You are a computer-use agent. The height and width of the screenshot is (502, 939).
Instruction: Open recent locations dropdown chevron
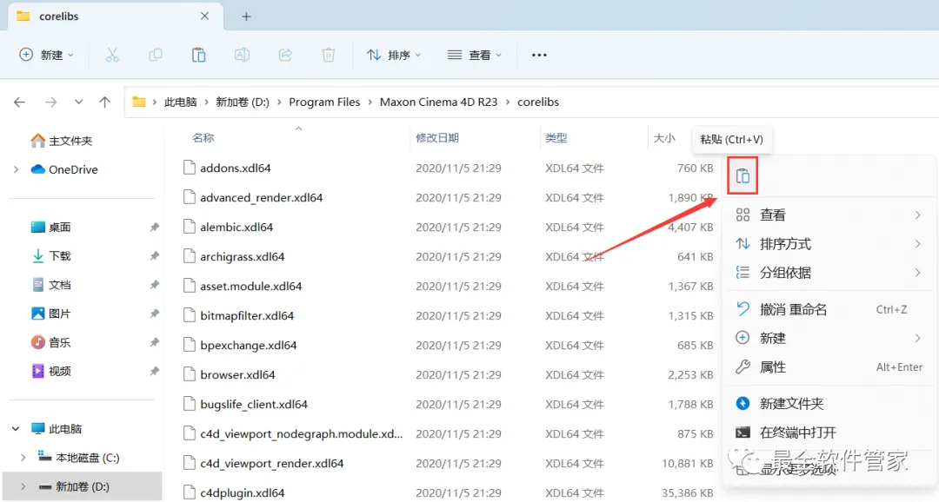pyautogui.click(x=78, y=102)
